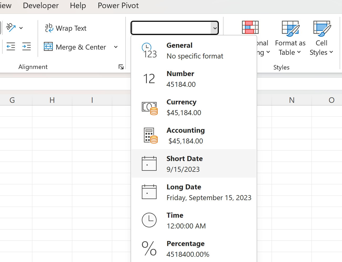Click the Merge & Center icon
This screenshot has width=342, height=262.
(49, 47)
